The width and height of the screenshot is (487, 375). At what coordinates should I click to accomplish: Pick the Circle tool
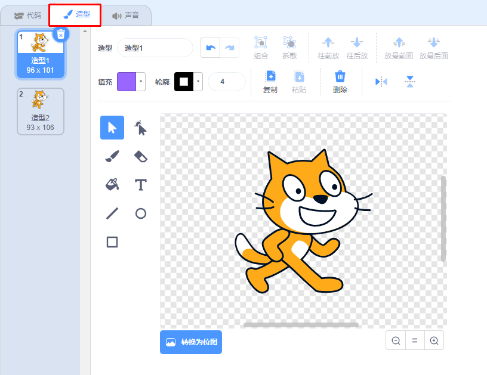tap(141, 213)
